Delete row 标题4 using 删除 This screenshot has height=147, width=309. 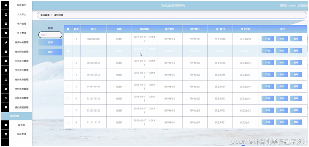coord(296,86)
